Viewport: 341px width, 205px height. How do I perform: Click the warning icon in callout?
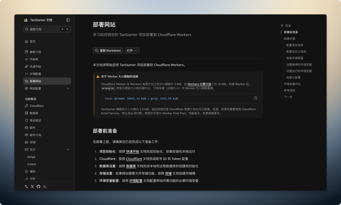coord(98,77)
